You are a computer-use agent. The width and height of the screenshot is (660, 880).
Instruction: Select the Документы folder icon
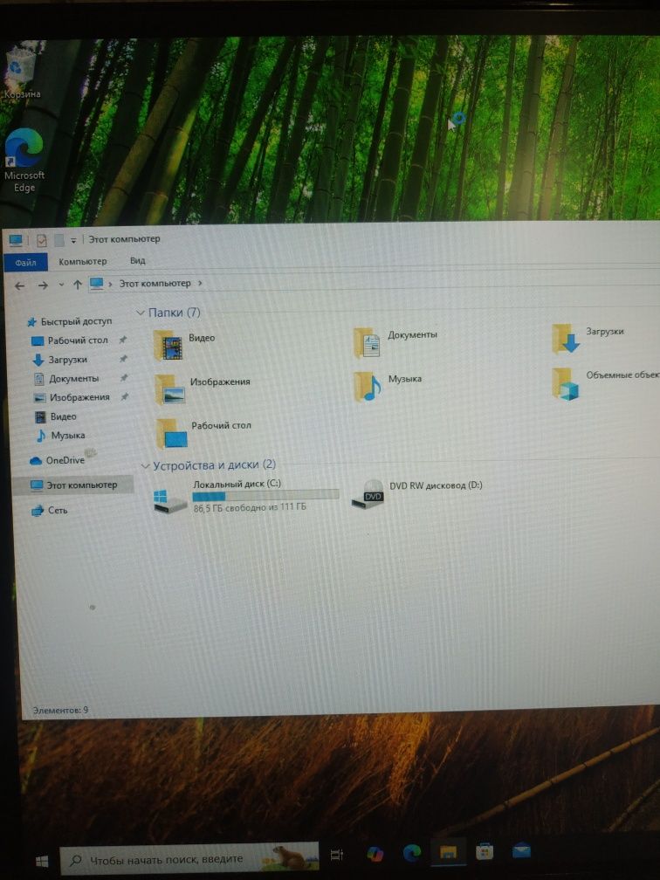coord(368,343)
